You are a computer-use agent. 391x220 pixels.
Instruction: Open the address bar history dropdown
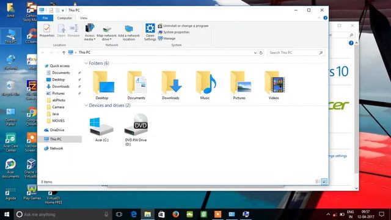click(255, 53)
